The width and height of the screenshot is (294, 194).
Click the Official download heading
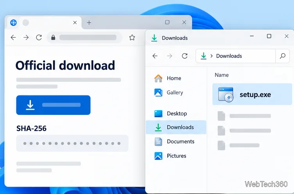click(x=65, y=65)
